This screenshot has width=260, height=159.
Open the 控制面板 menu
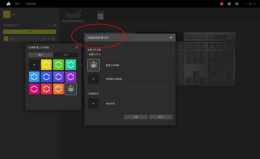point(31,4)
